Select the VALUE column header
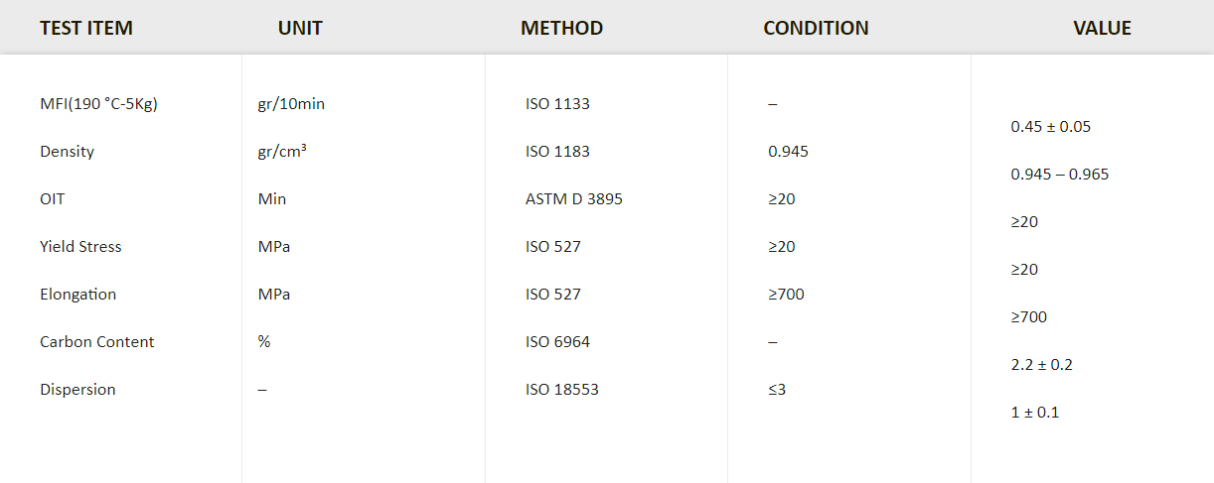 click(x=1102, y=28)
